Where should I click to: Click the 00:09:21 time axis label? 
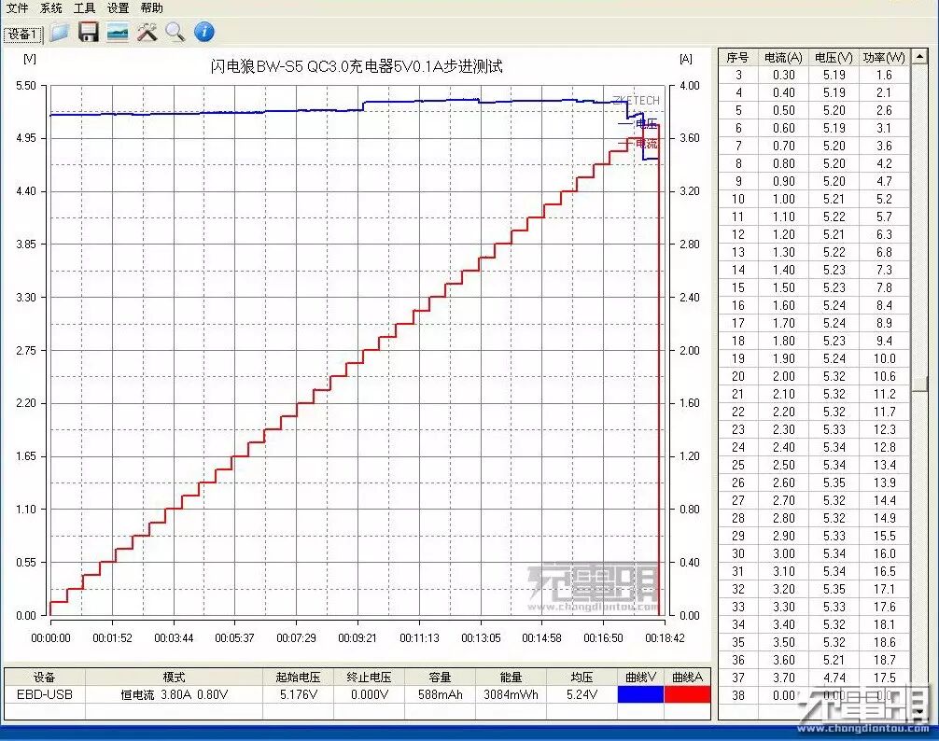click(357, 638)
